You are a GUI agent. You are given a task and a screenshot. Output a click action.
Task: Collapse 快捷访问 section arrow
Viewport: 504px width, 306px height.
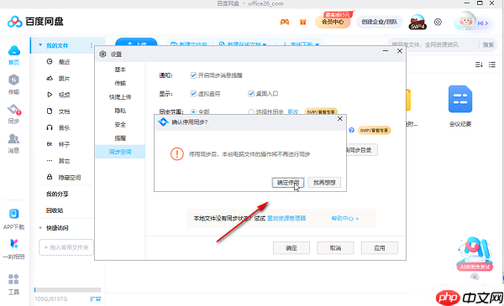[40, 228]
